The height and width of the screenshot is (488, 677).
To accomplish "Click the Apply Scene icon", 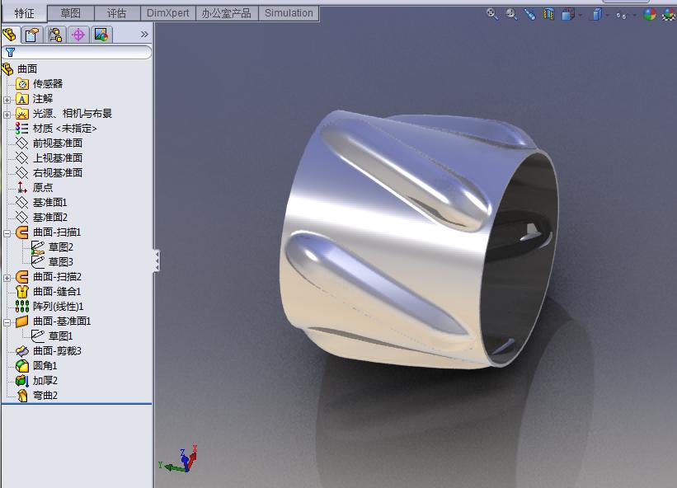I will click(x=670, y=14).
